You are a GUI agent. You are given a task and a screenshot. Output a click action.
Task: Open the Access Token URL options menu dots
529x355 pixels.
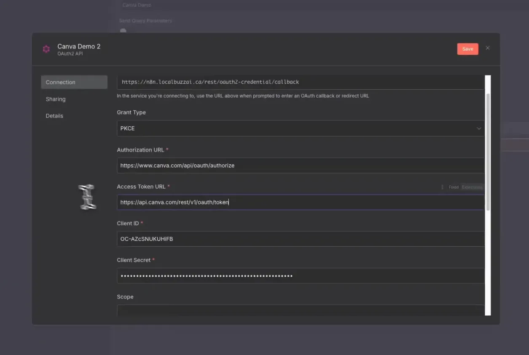click(x=442, y=187)
